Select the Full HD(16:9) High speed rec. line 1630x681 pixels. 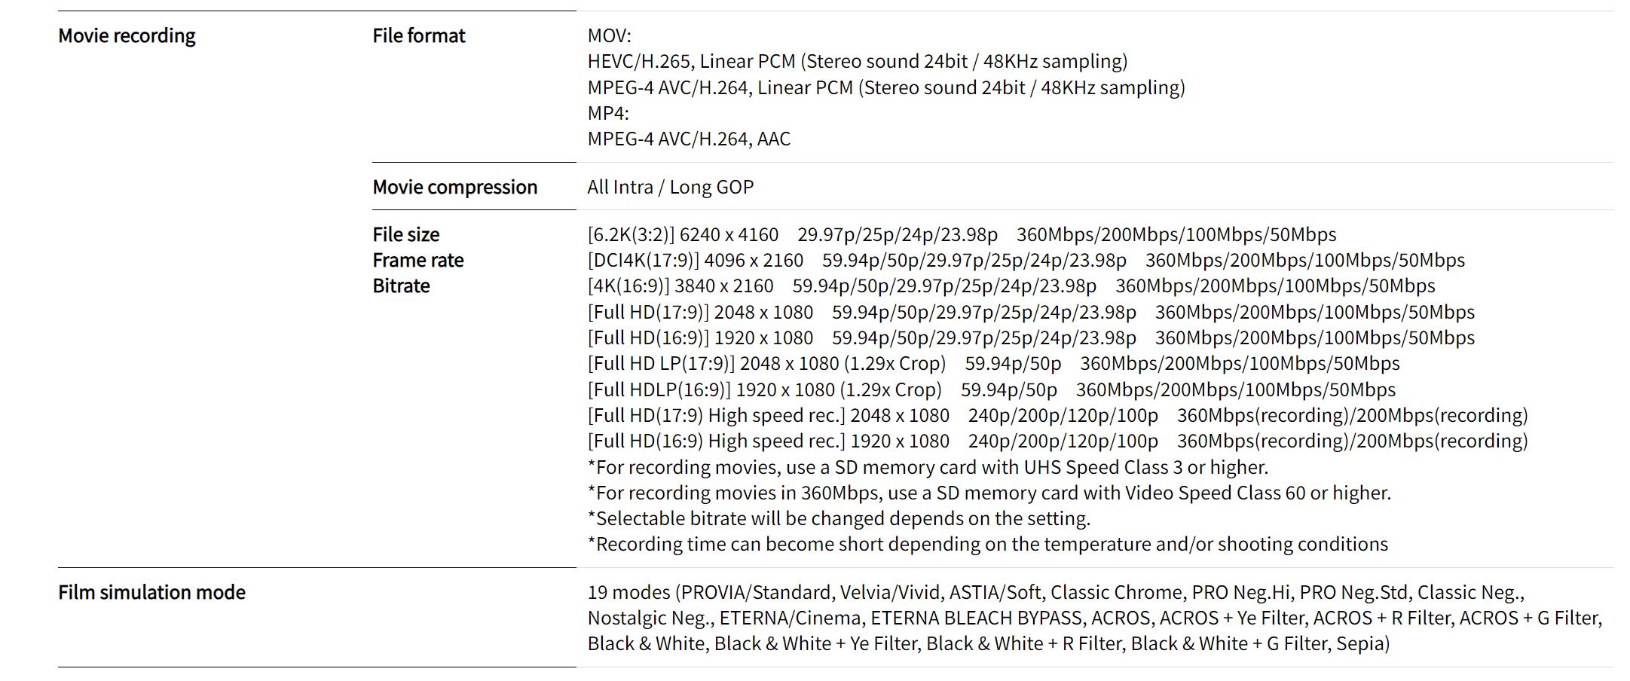pyautogui.click(x=1058, y=441)
